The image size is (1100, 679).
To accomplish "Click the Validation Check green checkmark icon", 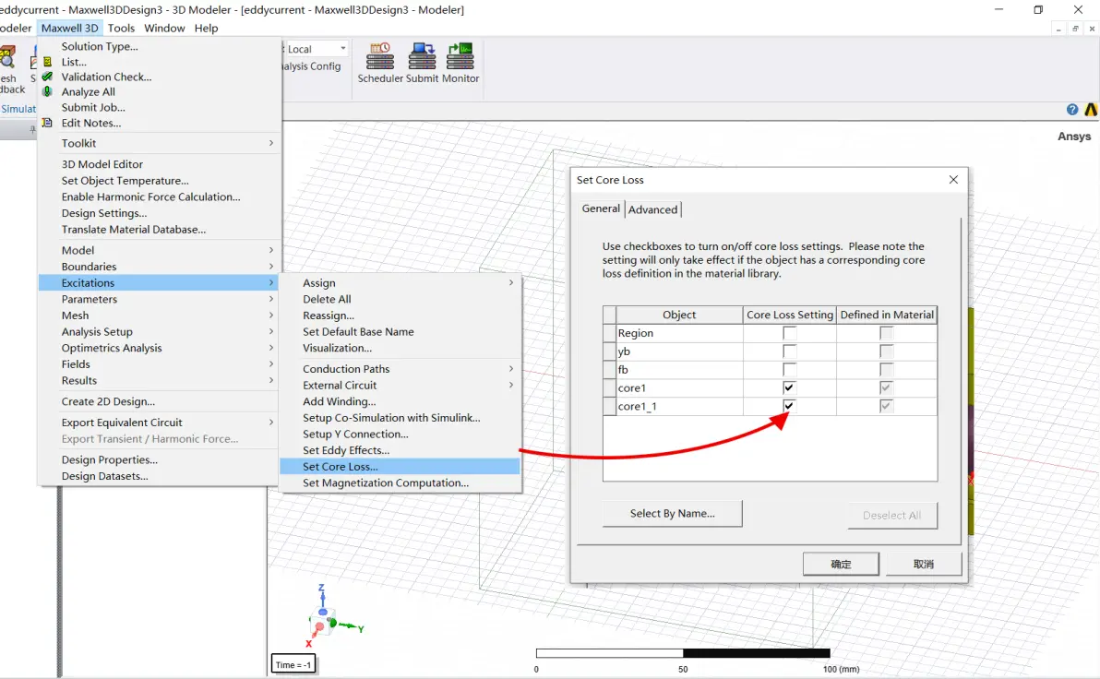I will click(x=47, y=77).
